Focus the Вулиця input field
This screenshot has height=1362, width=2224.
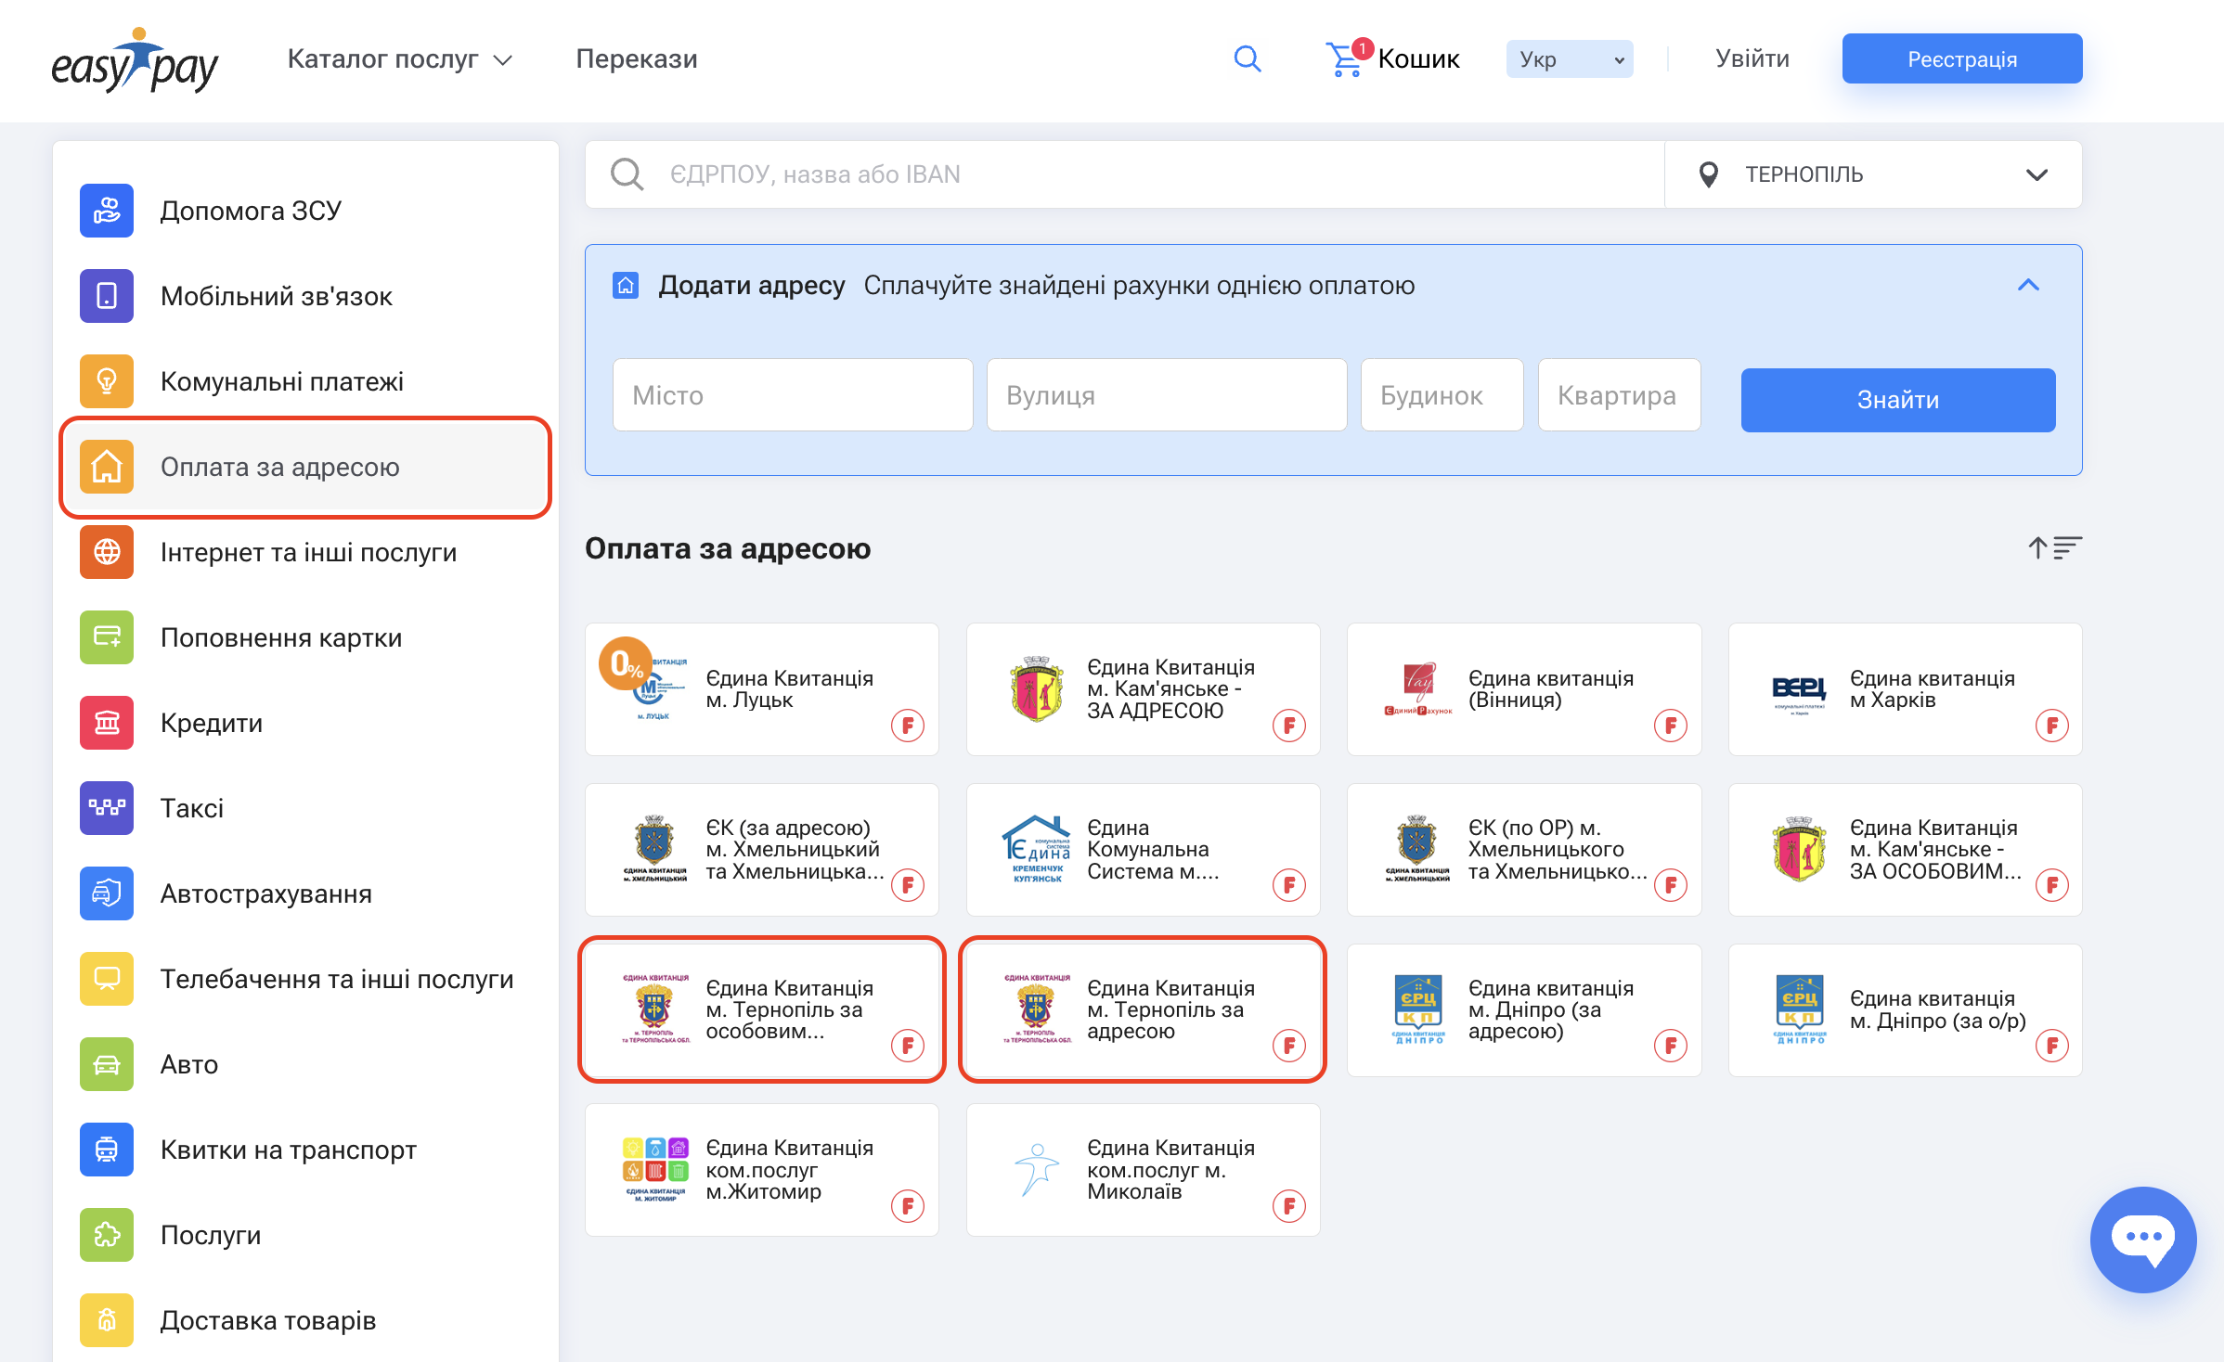(1167, 395)
